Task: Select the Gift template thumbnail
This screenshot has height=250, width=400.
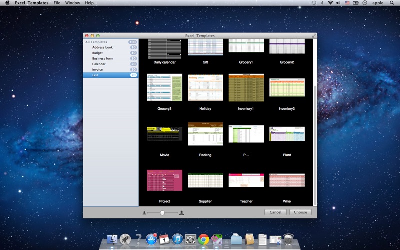Action: click(x=205, y=47)
